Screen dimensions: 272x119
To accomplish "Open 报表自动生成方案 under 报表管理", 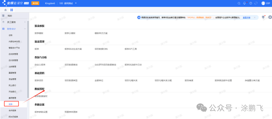I will (x=73, y=49).
